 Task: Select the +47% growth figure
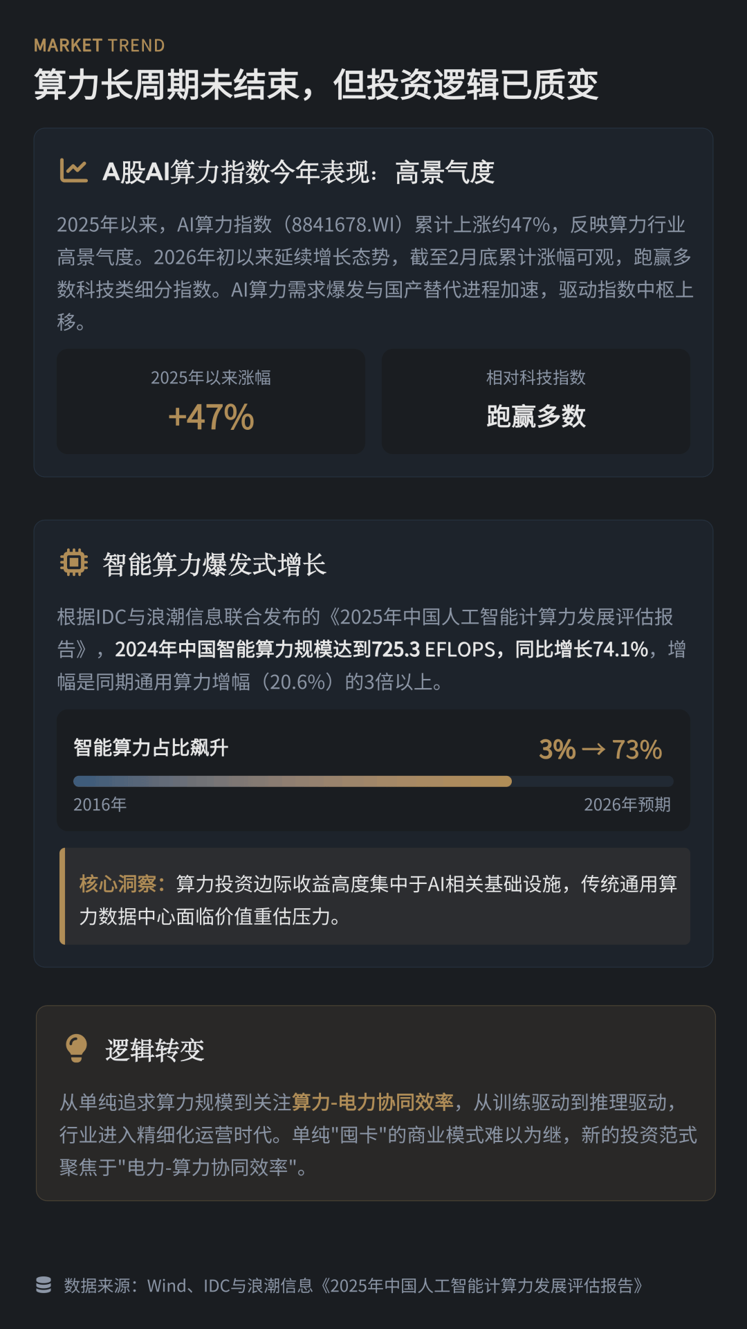(211, 417)
